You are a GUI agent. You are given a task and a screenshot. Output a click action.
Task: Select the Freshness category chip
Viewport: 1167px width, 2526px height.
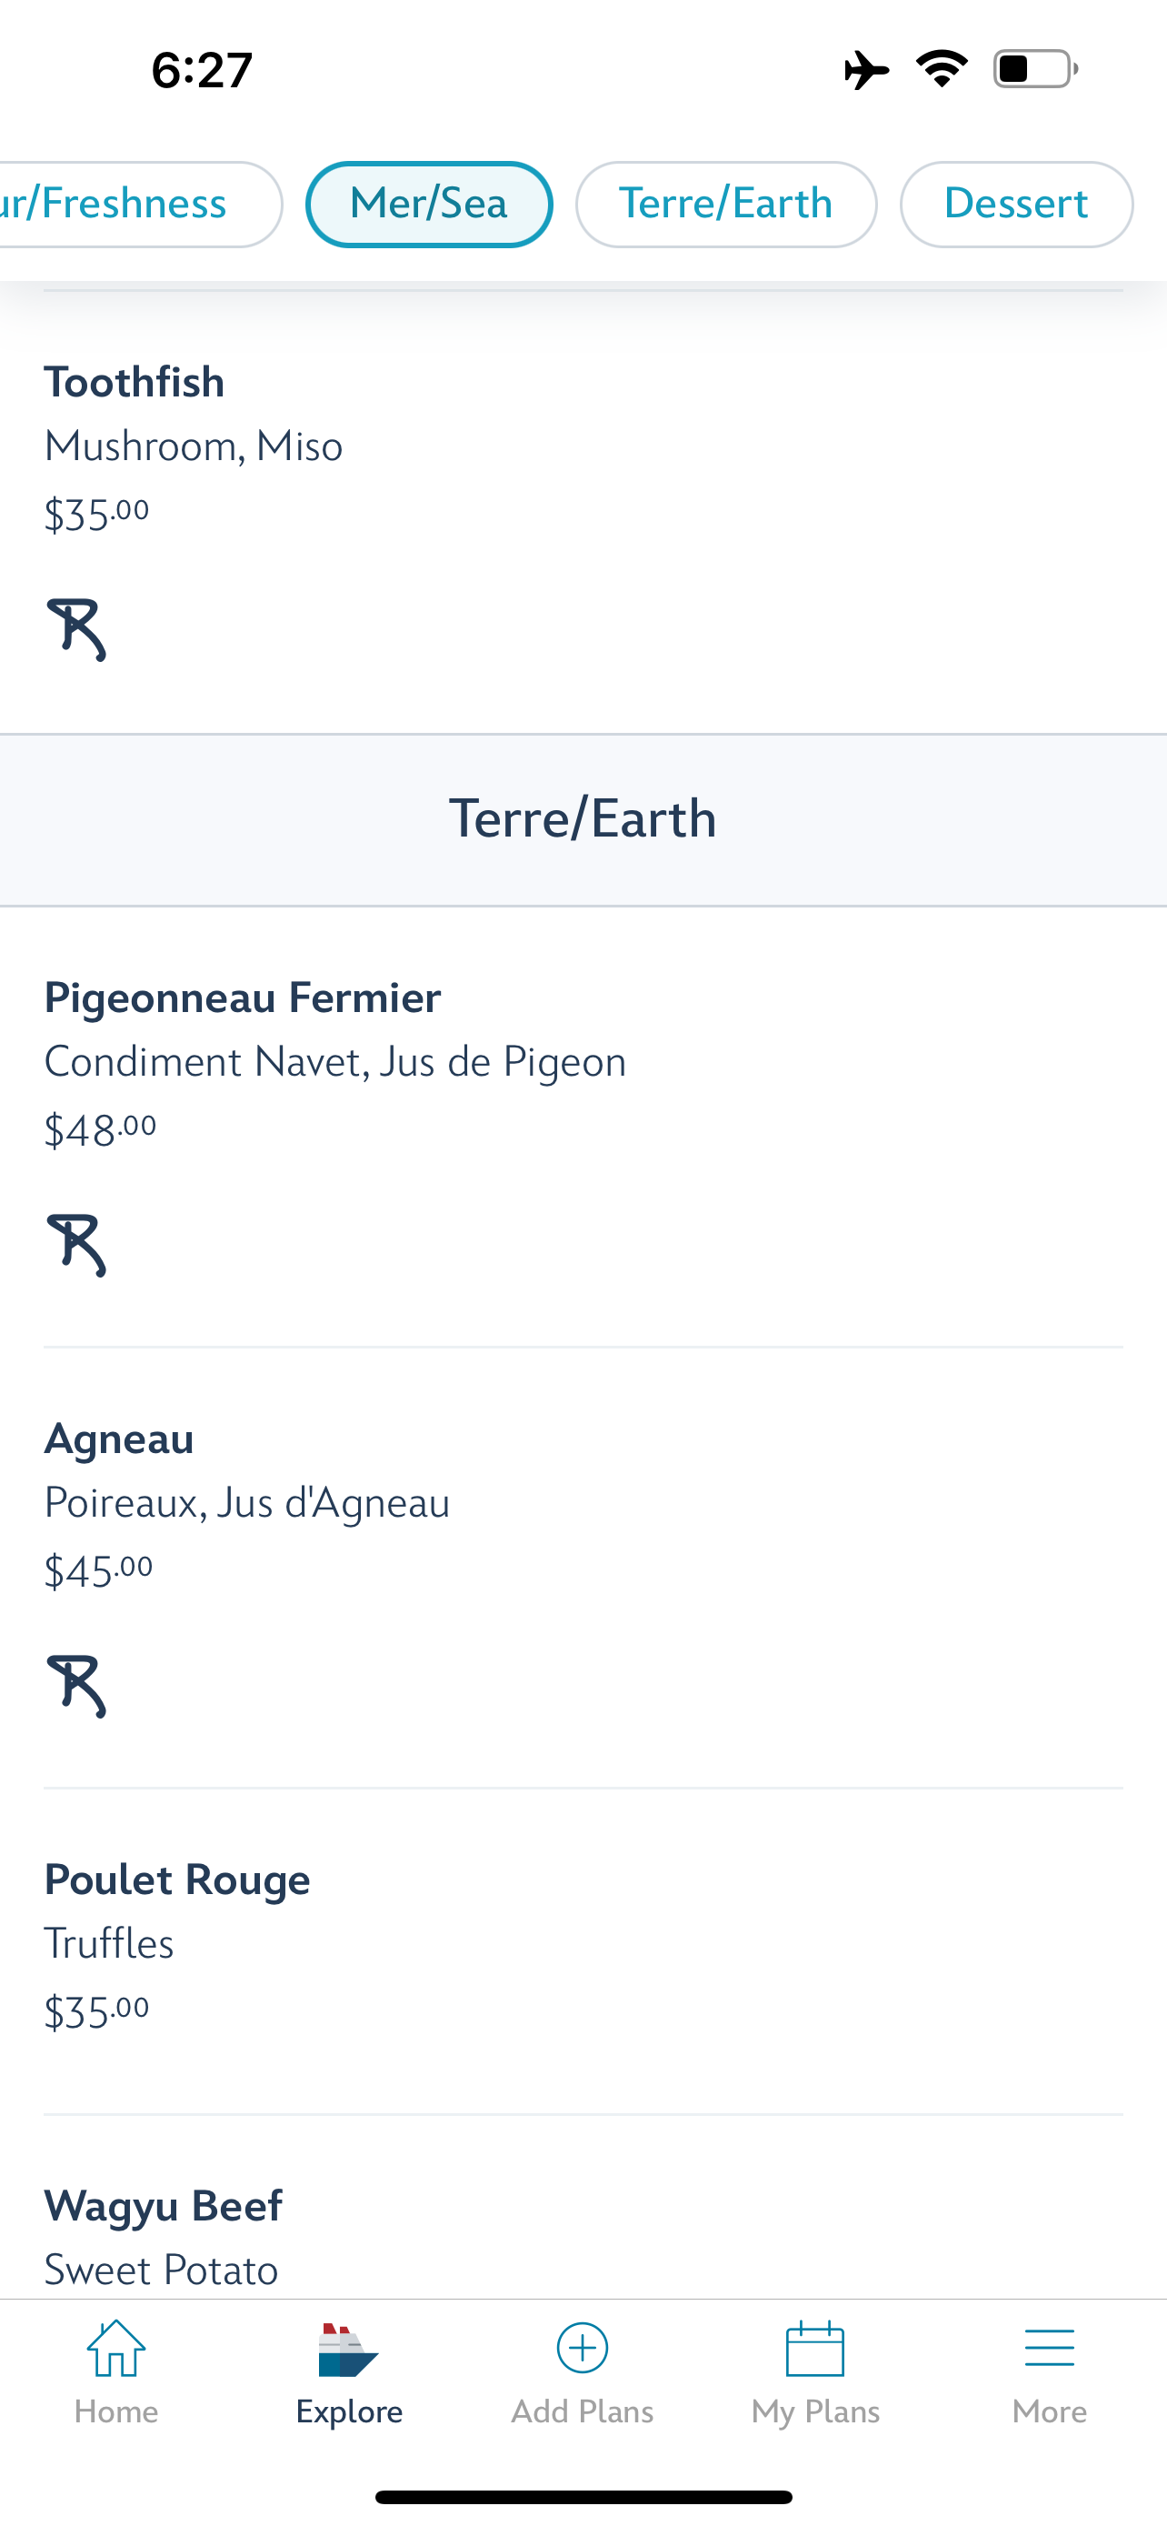pos(127,204)
